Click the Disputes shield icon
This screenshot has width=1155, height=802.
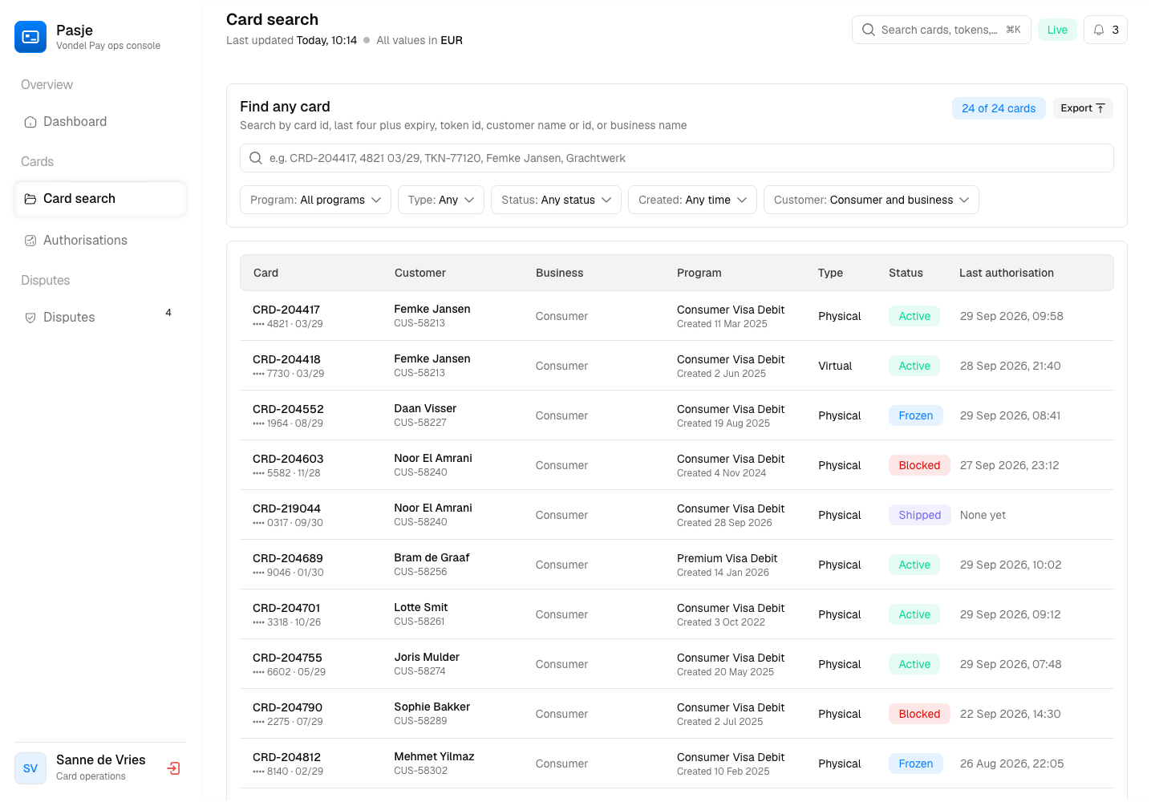pos(30,318)
